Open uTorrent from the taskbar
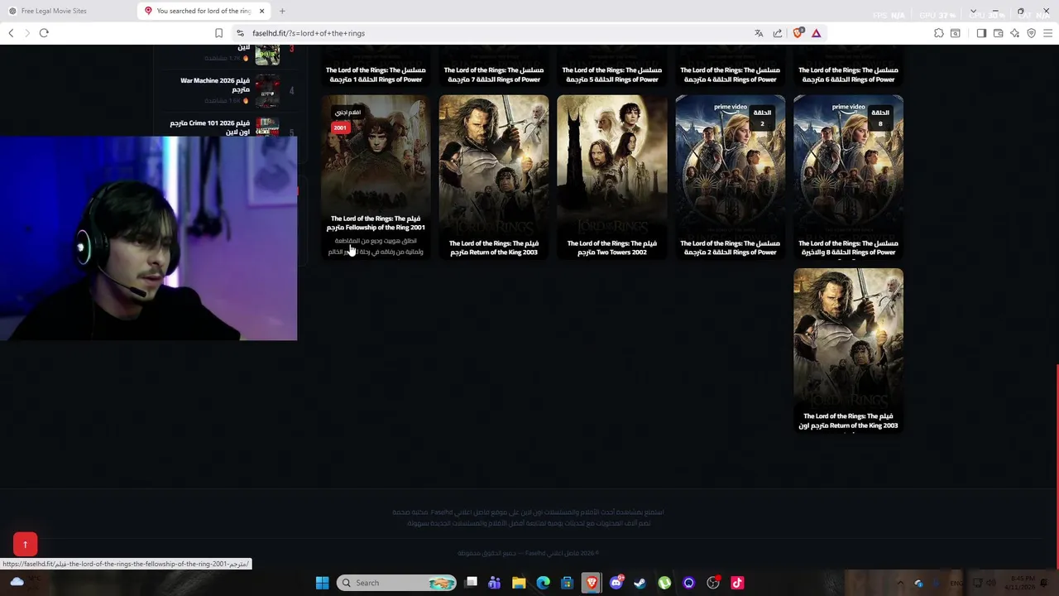 pos(664,583)
